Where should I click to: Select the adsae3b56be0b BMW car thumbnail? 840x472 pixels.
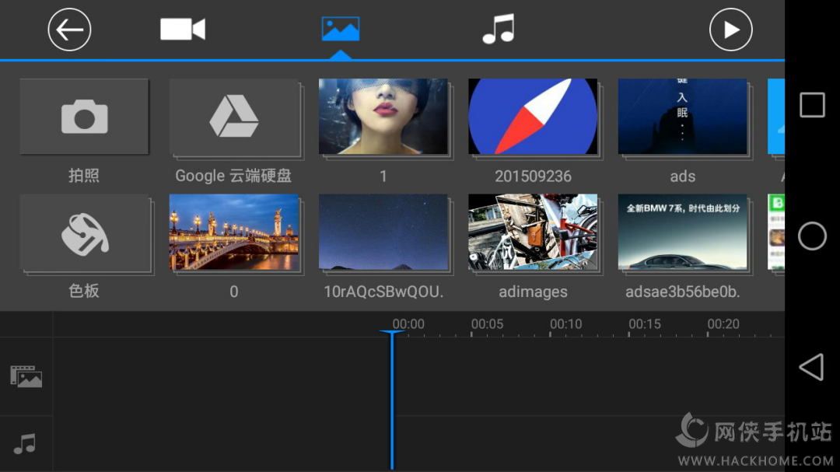tap(682, 233)
